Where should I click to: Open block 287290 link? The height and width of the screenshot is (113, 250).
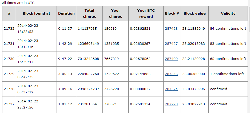[171, 104]
